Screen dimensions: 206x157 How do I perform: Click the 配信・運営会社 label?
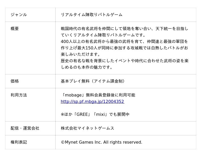pos(25,128)
